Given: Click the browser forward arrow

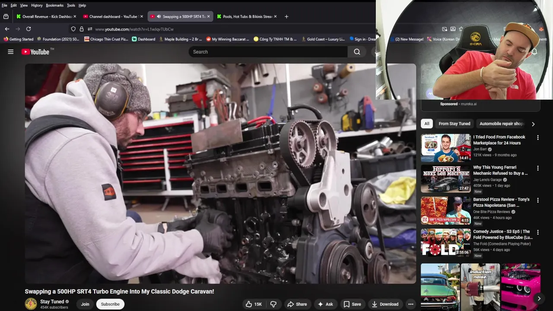Looking at the screenshot, I should pyautogui.click(x=18, y=29).
